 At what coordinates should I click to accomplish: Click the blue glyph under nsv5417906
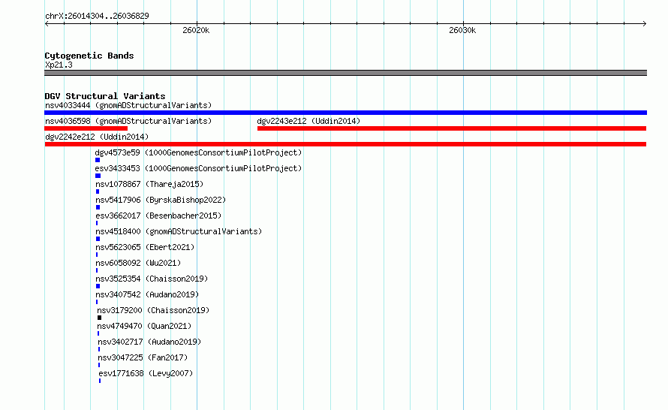pyautogui.click(x=98, y=207)
